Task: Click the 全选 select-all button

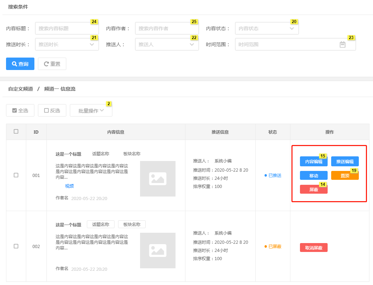Action: [20, 111]
